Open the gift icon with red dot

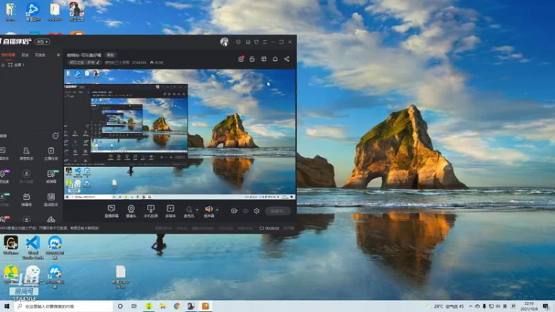pyautogui.click(x=241, y=59)
